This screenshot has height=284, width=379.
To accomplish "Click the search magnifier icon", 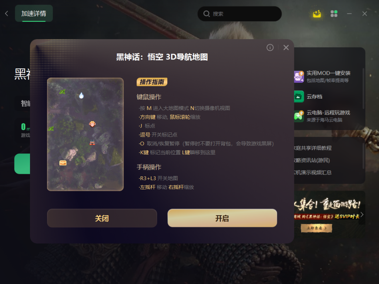I will (x=207, y=14).
